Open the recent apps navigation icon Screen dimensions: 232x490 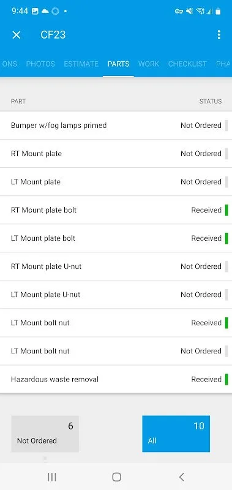point(52,477)
